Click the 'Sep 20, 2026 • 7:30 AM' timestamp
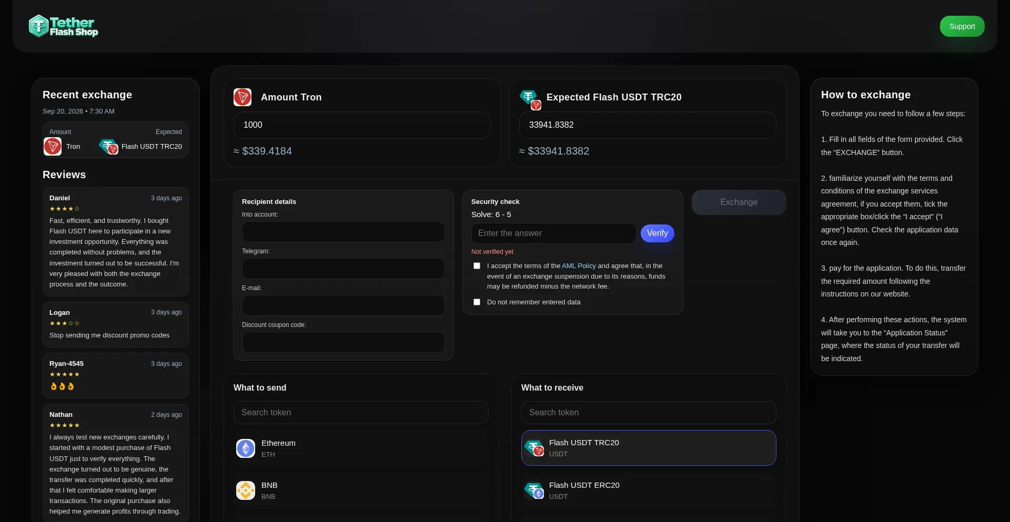 (x=78, y=111)
